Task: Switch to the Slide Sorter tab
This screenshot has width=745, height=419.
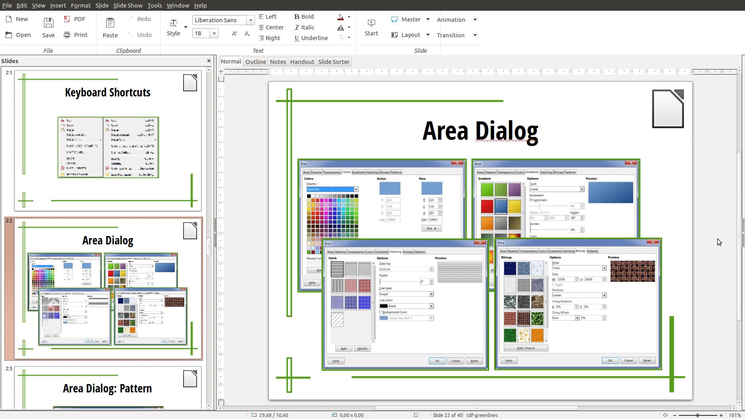Action: click(334, 62)
